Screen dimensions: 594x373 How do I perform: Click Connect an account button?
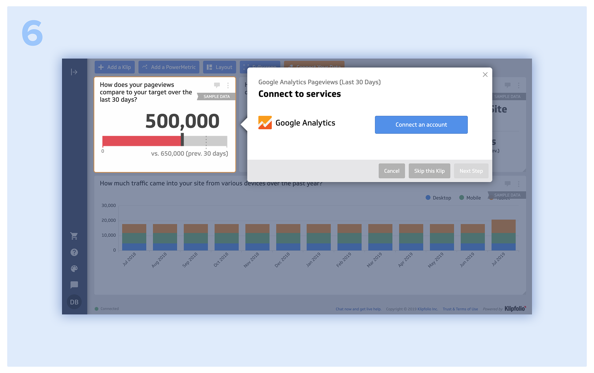click(x=421, y=125)
